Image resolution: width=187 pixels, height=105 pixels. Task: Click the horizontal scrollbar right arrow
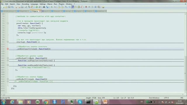[183, 94]
